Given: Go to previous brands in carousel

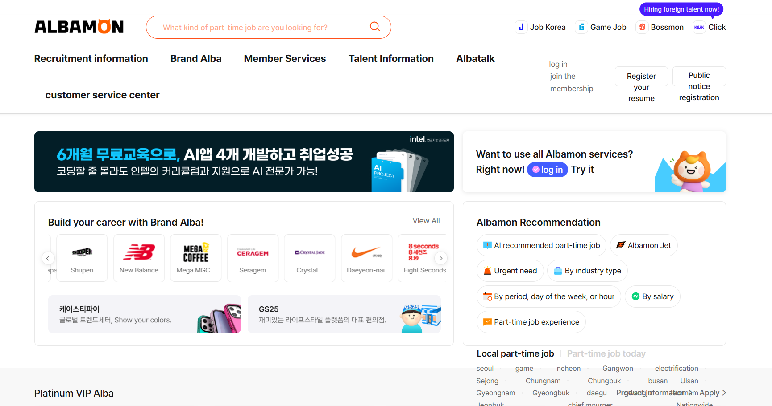Looking at the screenshot, I should (48, 258).
